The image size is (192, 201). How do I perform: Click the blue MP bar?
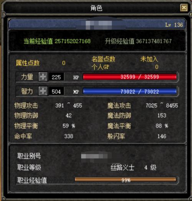(x=130, y=91)
